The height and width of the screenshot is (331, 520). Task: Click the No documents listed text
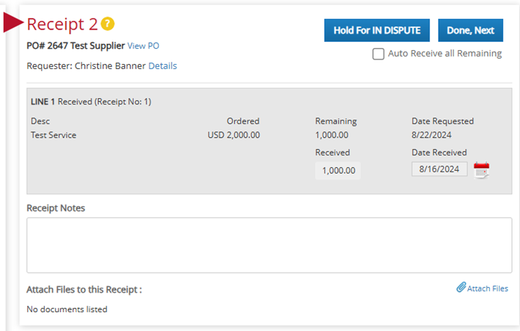pyautogui.click(x=67, y=309)
